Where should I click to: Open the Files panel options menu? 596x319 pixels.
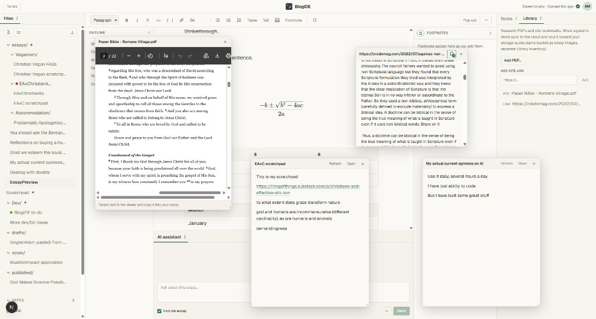tap(17, 18)
